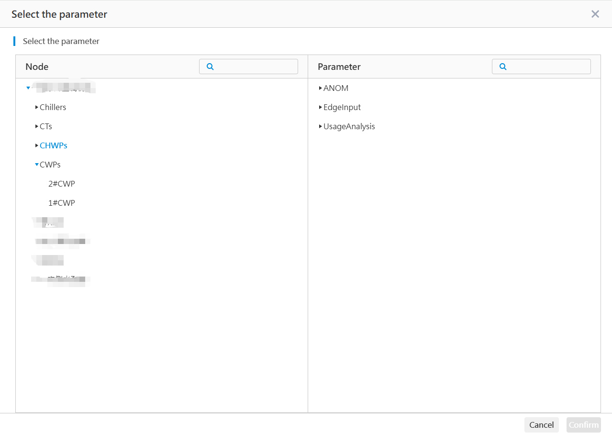This screenshot has height=433, width=612.
Task: Expand the UsageAnalysis parameter group
Action: click(x=320, y=126)
